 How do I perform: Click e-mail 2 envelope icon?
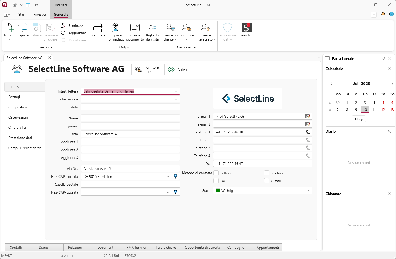pos(308,124)
